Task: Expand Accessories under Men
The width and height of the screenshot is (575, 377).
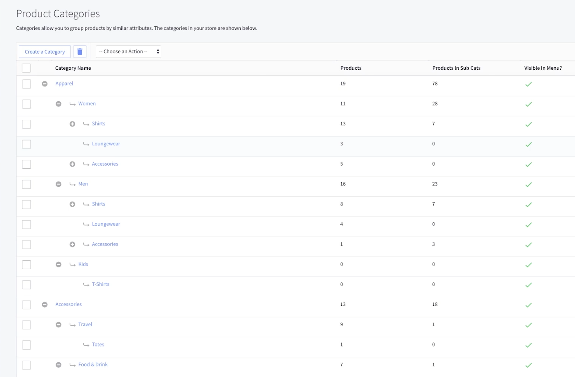Action: click(x=72, y=244)
